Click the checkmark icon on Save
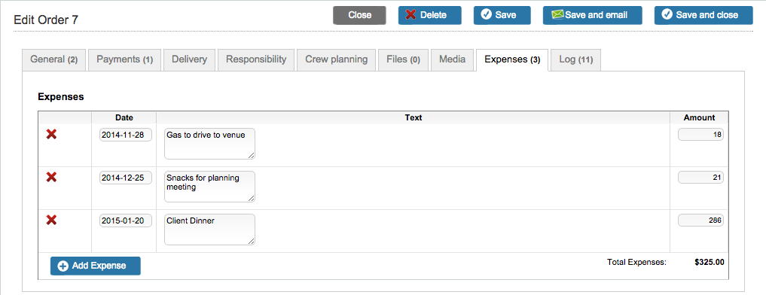This screenshot has width=766, height=295. (x=486, y=15)
